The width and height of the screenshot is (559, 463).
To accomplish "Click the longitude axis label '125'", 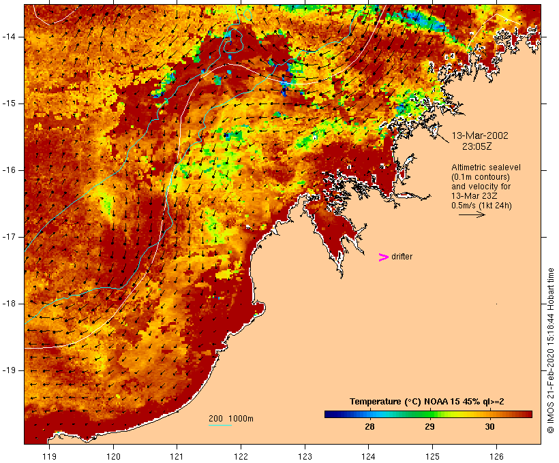I will [432, 456].
